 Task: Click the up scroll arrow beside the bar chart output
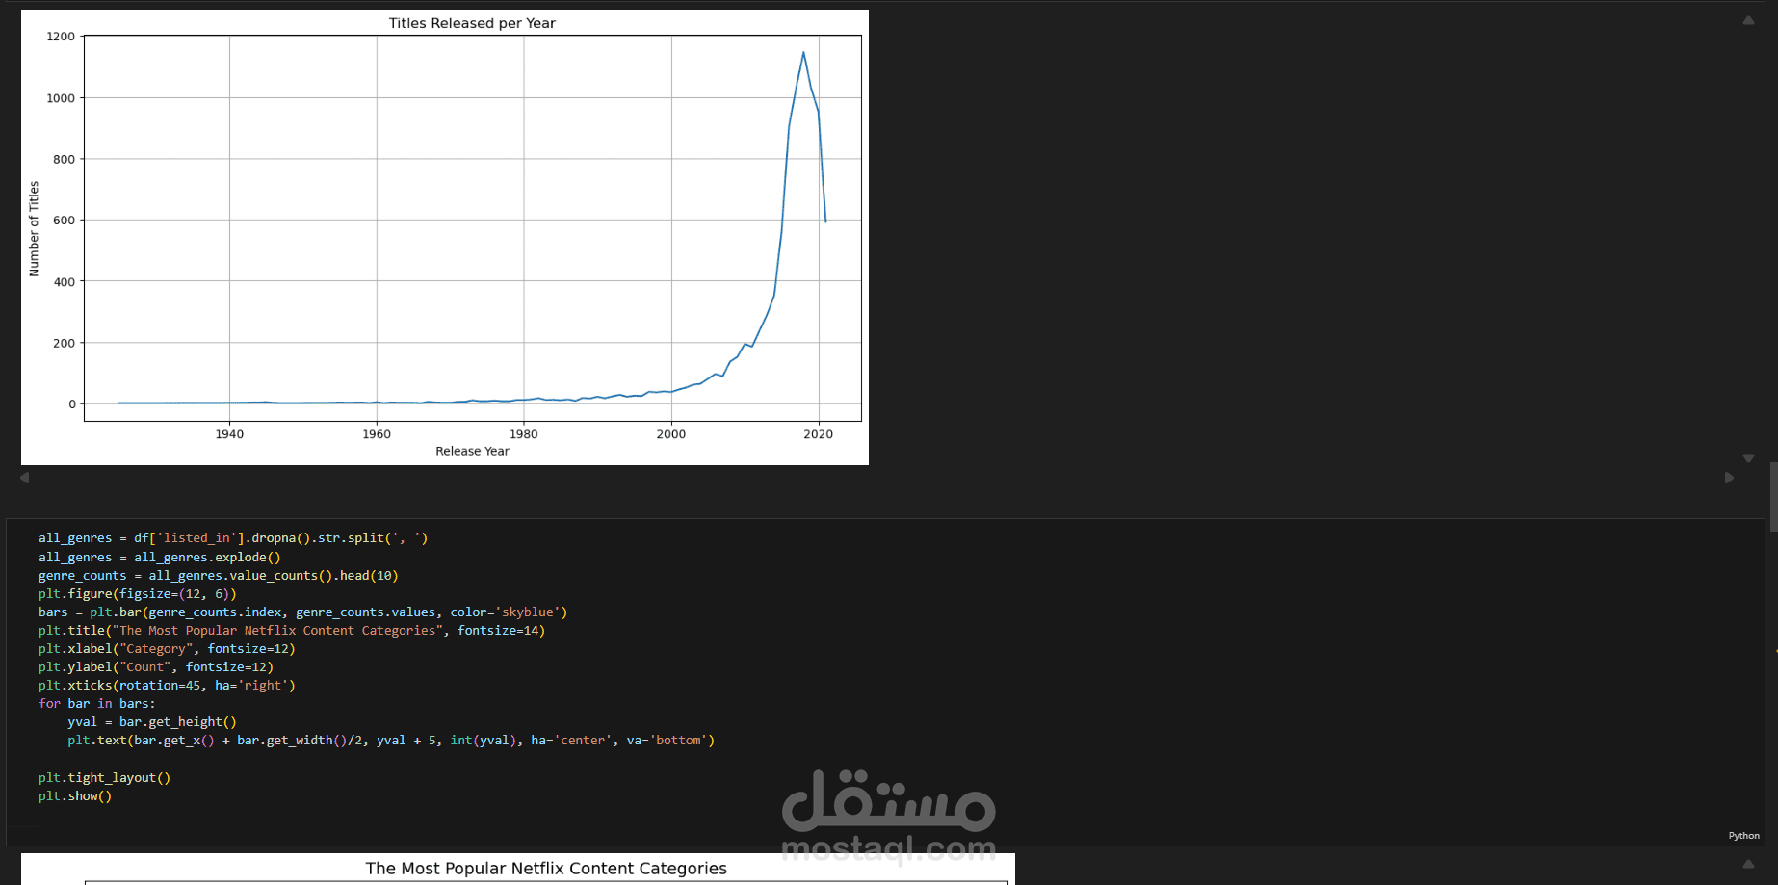(1748, 864)
